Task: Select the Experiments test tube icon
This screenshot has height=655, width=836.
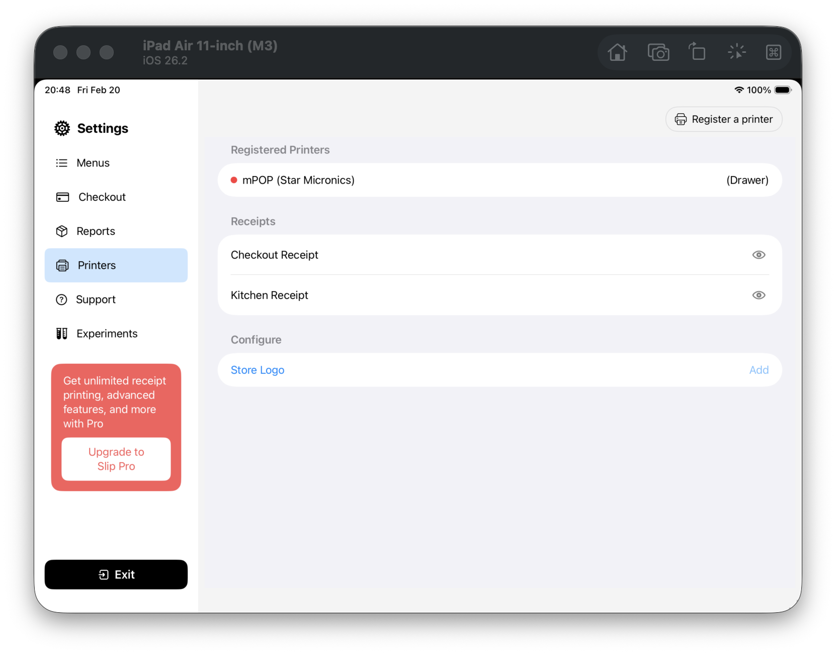Action: point(61,334)
